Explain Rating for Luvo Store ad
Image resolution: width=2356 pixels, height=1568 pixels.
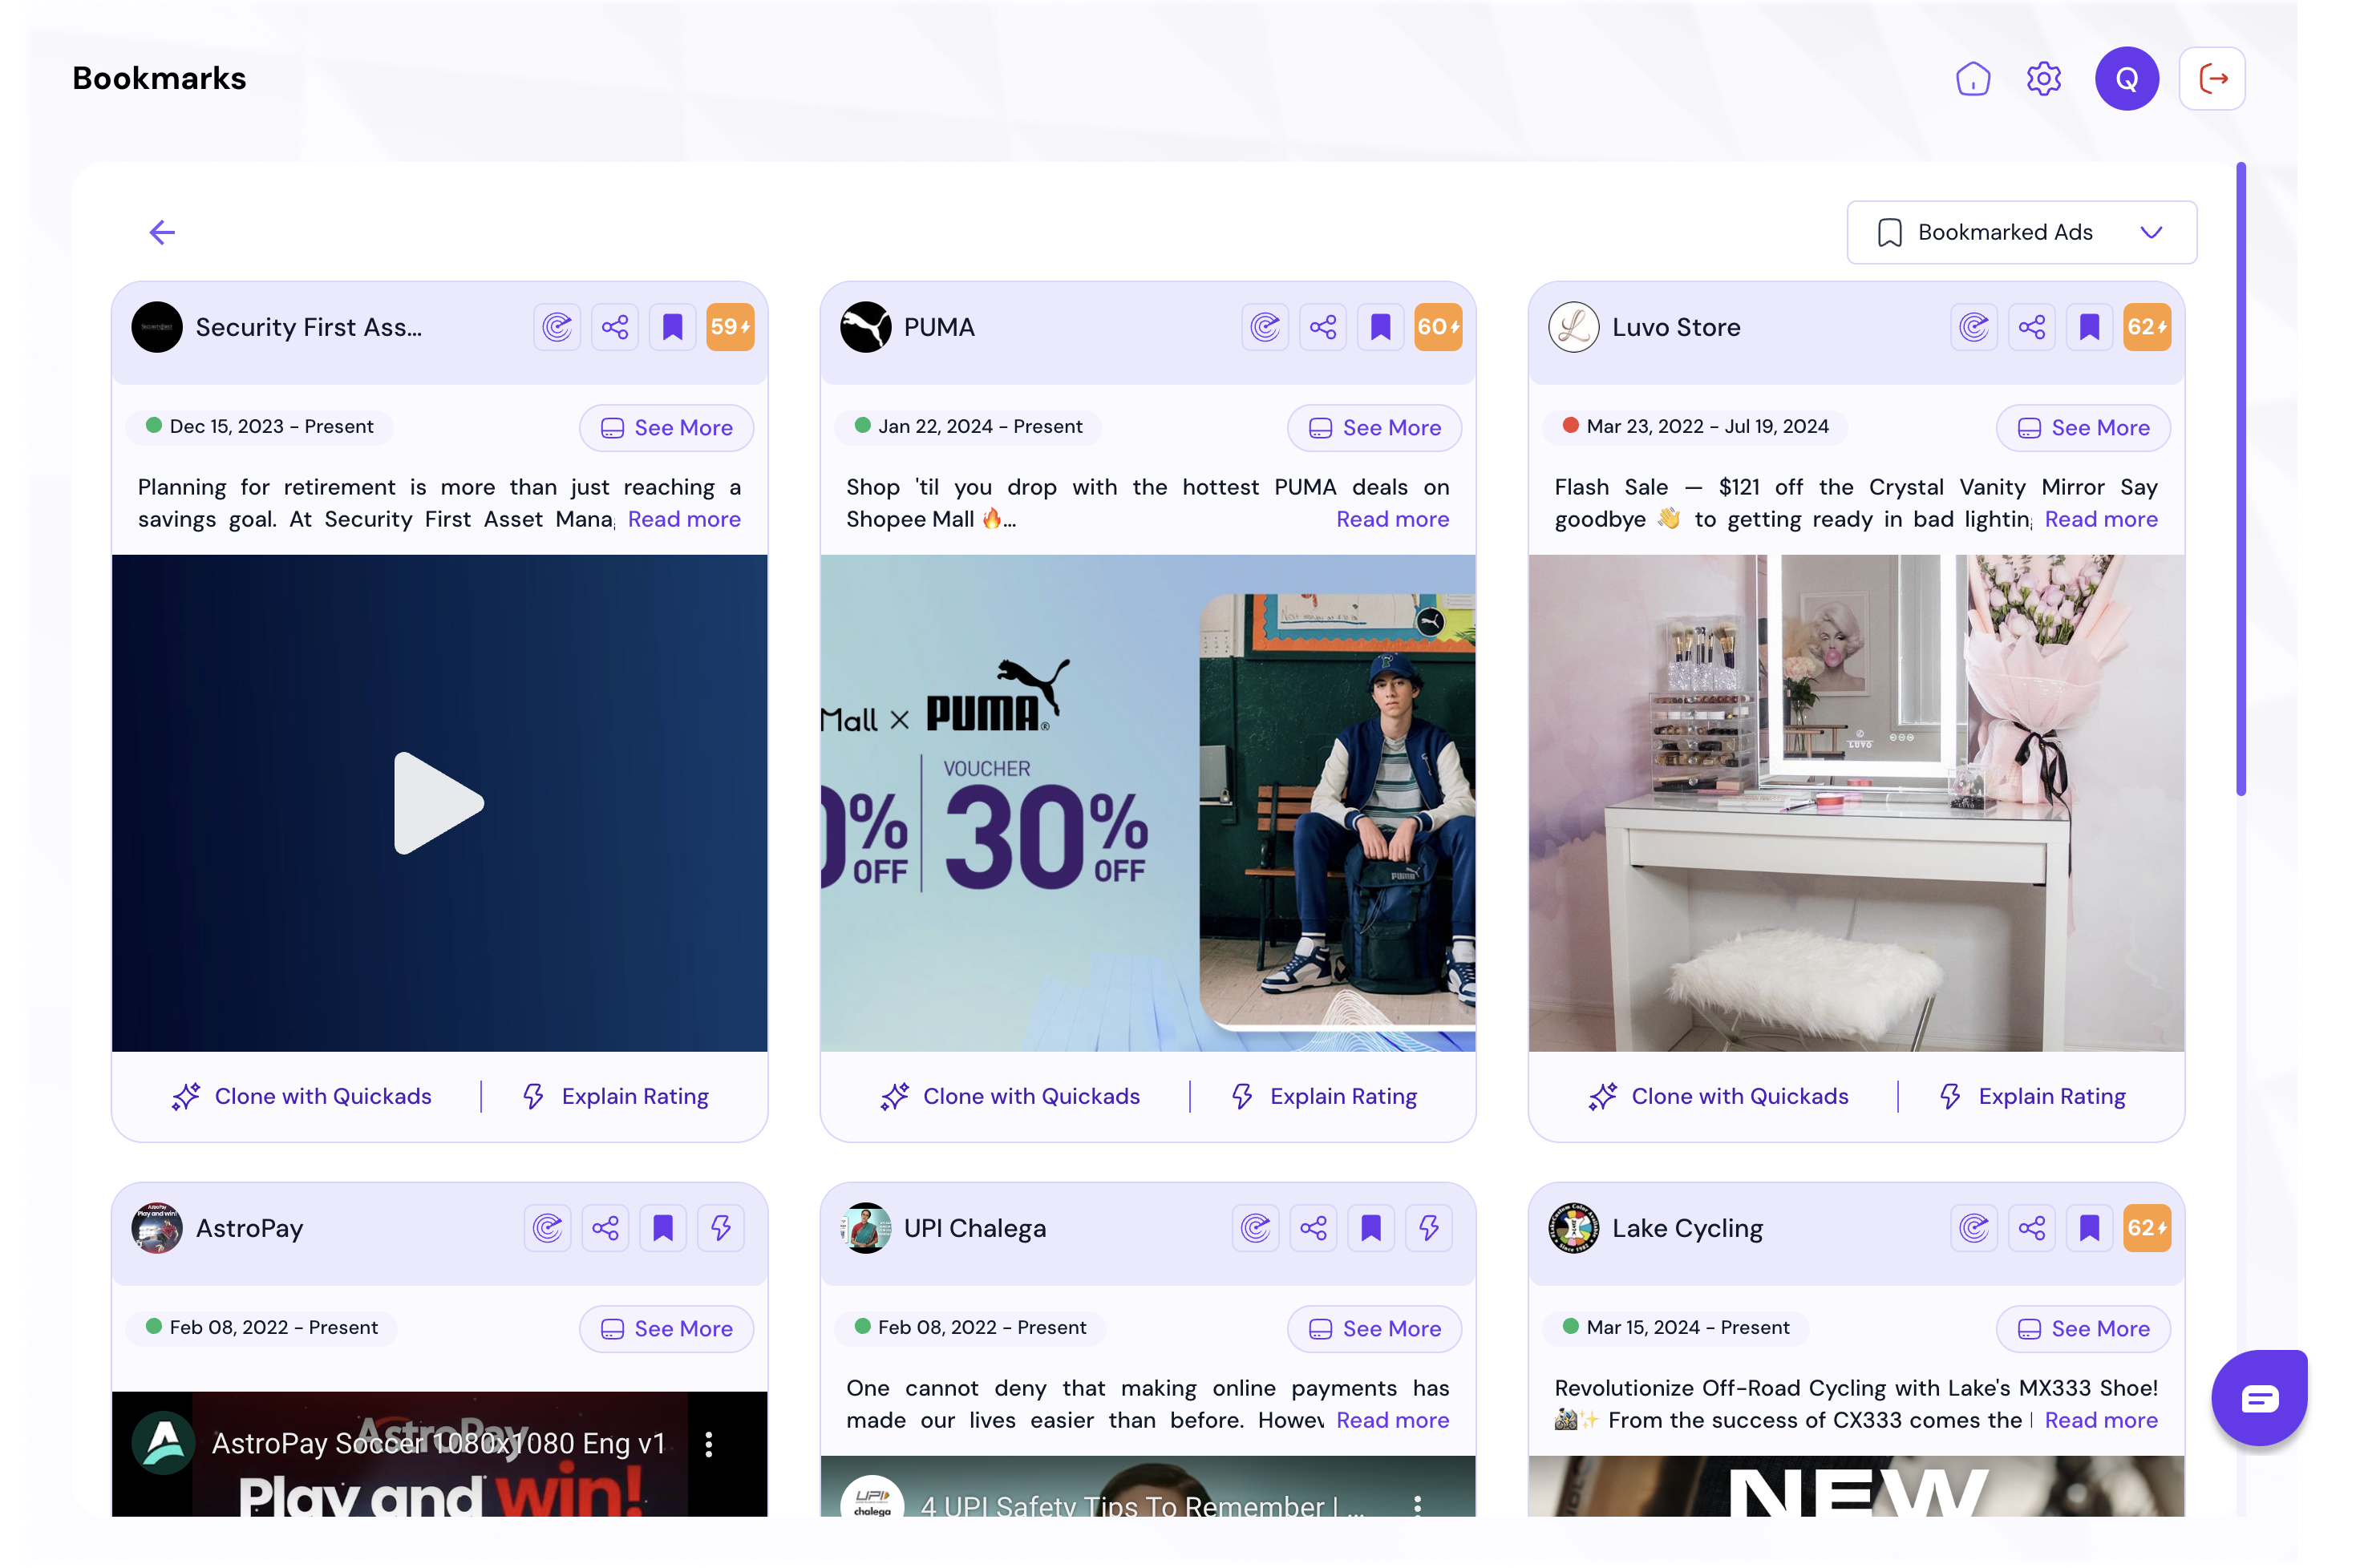tap(2032, 1096)
